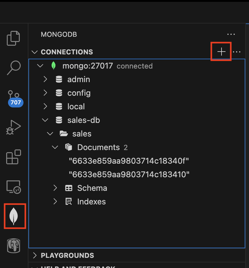
Task: Collapse the sales collection
Action: pos(50,134)
